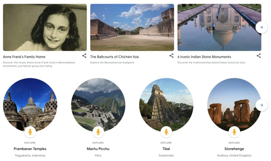Open Street View pegman for Machu Picchu

(x=98, y=132)
